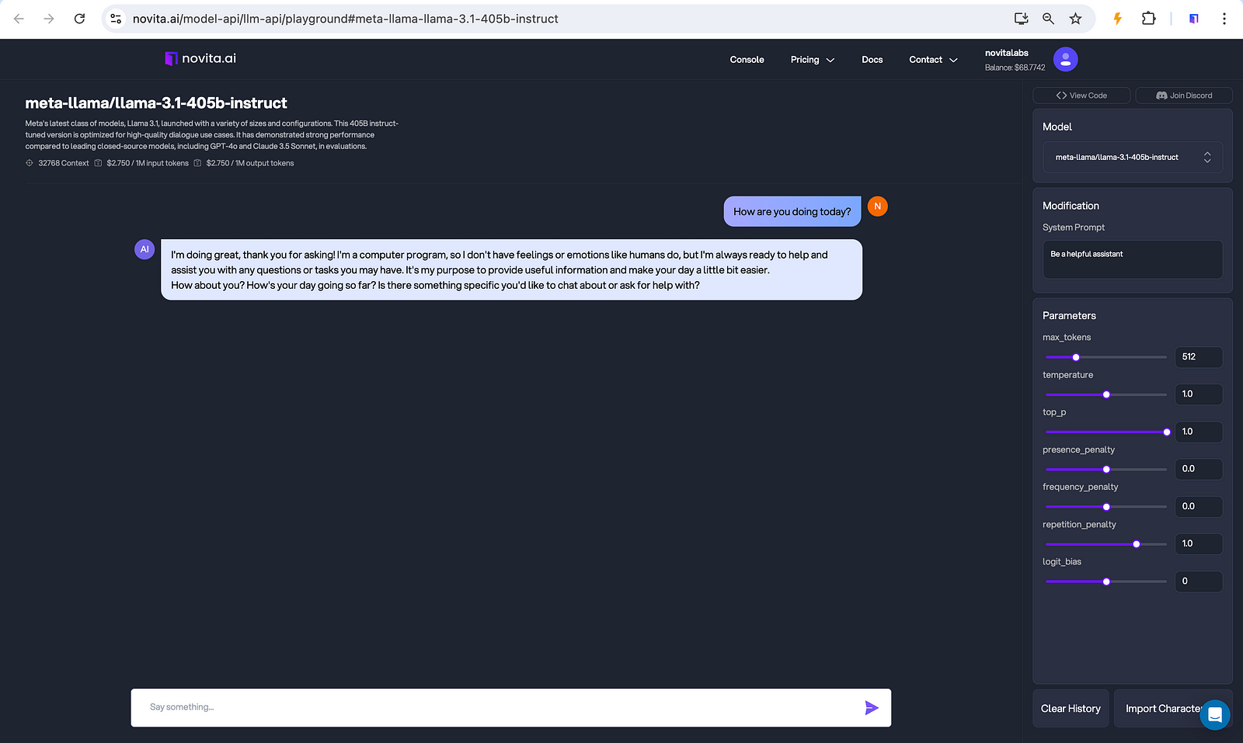Expand the Contact menu
The width and height of the screenshot is (1243, 743).
tap(933, 60)
